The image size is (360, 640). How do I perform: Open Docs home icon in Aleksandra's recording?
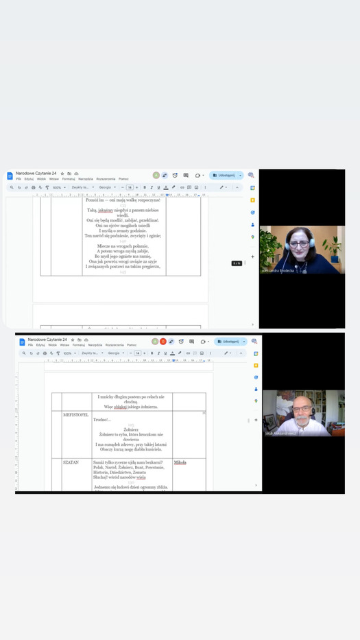[x=10, y=176]
